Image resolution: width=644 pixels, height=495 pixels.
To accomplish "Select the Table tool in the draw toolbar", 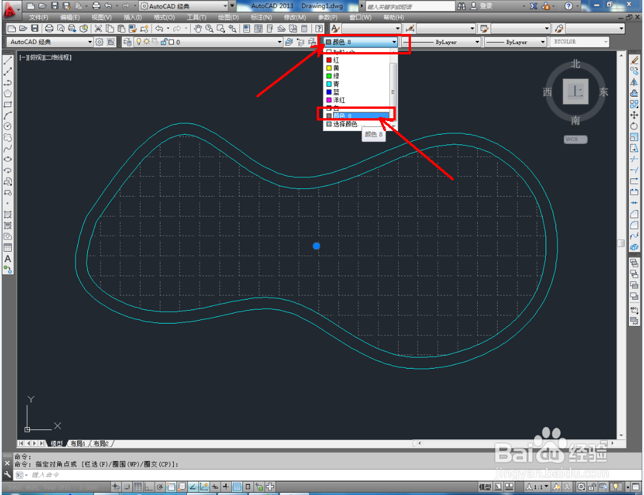I will click(8, 247).
